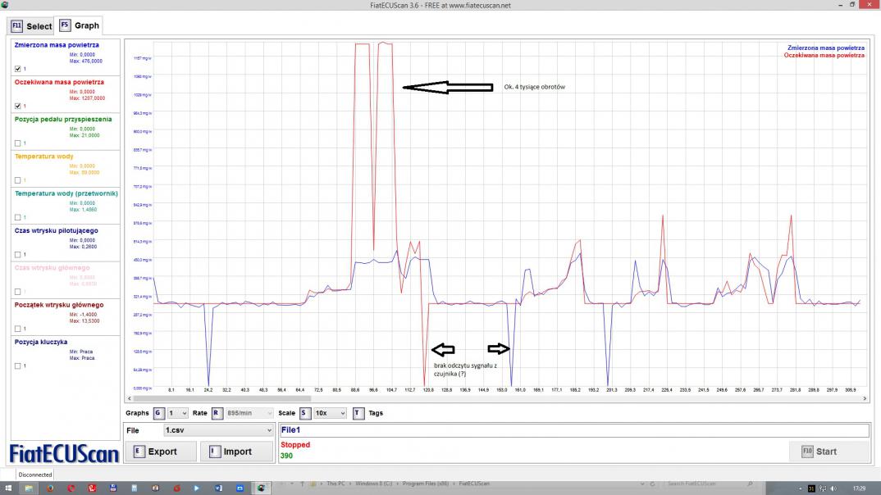Uncheck Zmierzona masa powietrza checkbox

[x=17, y=69]
